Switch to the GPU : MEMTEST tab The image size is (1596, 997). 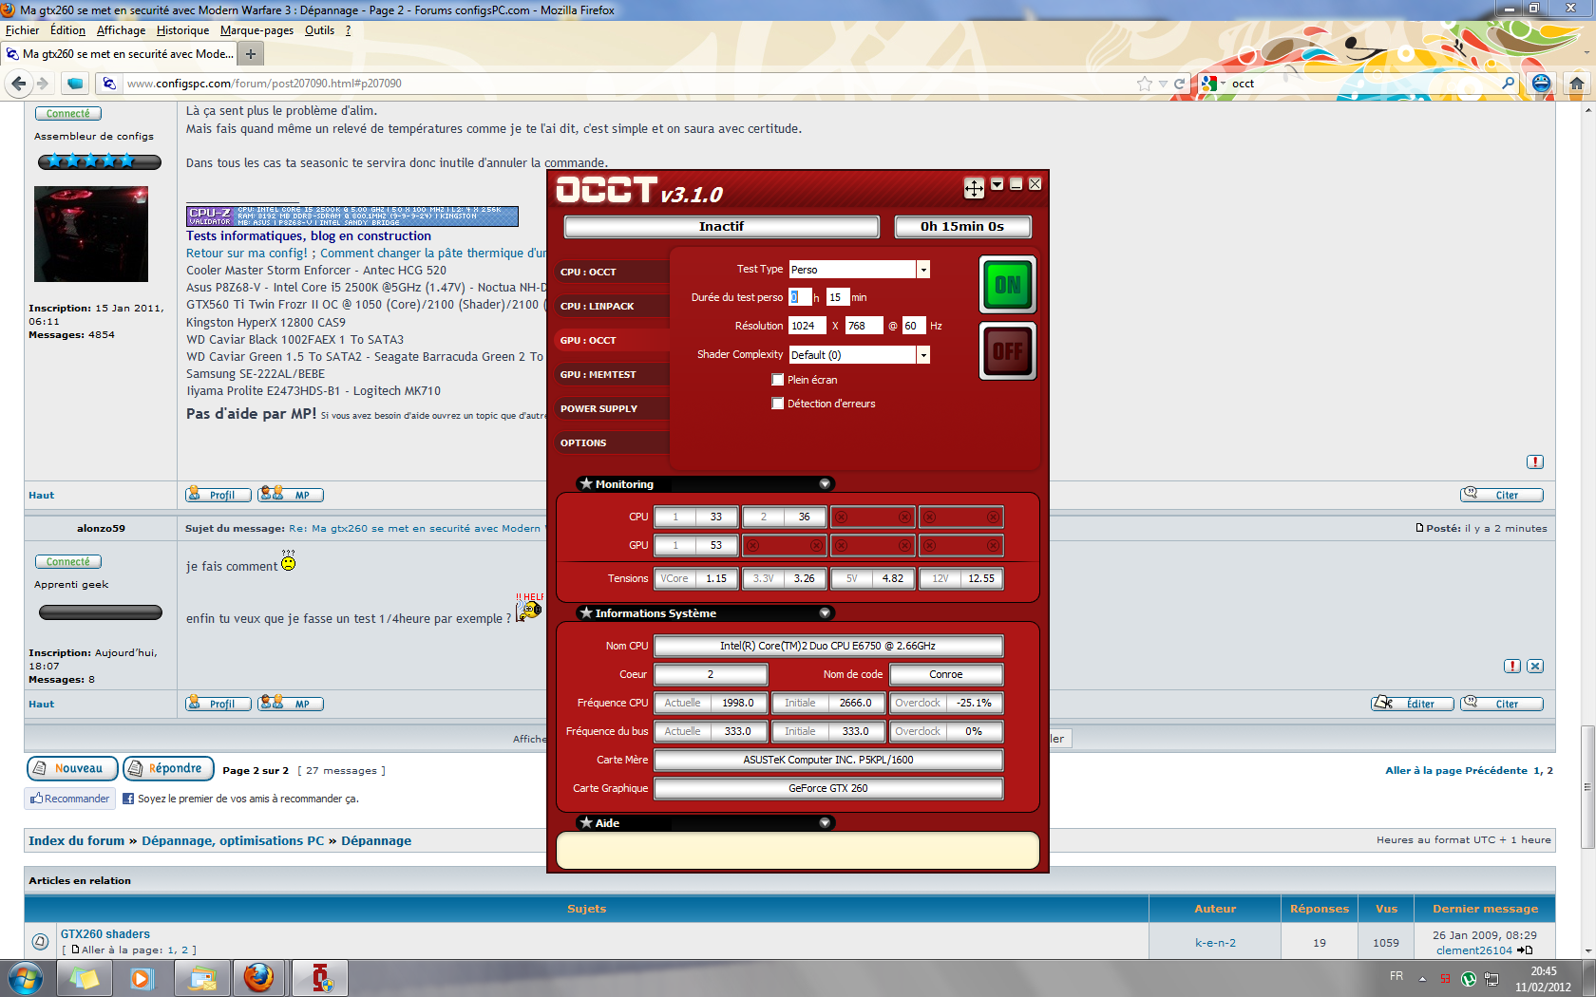click(x=598, y=375)
